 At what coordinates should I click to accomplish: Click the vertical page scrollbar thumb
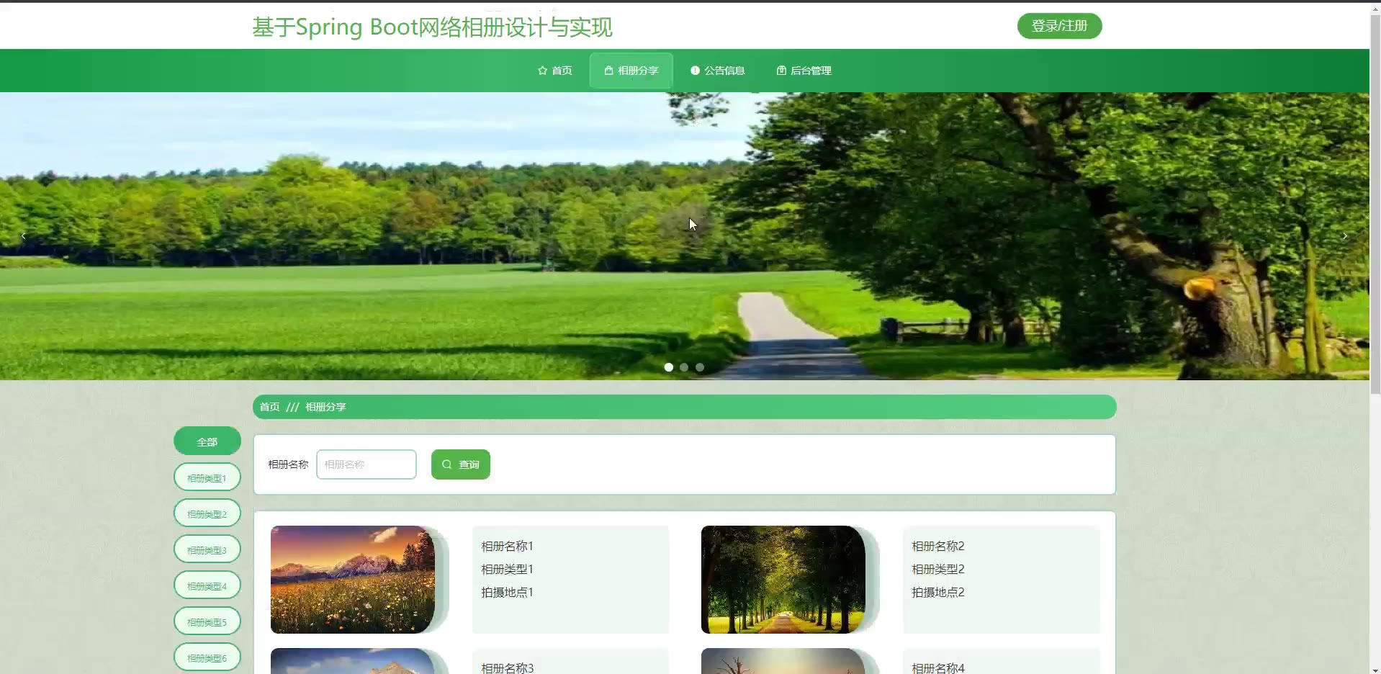(1375, 204)
